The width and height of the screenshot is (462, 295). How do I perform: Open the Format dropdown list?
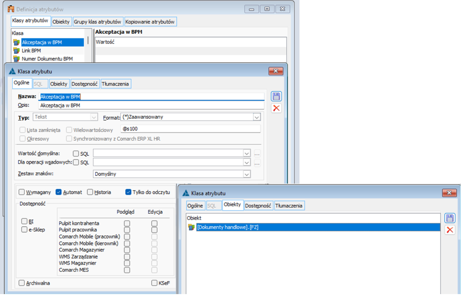256,117
